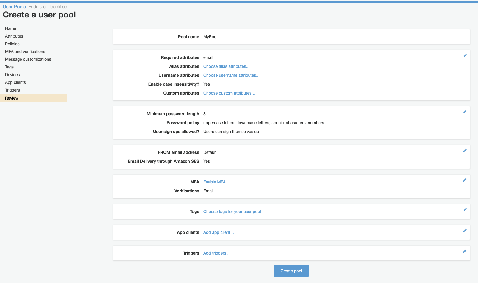Open the Devices step in sidebar
Screen dimensions: 478x283
pos(12,75)
